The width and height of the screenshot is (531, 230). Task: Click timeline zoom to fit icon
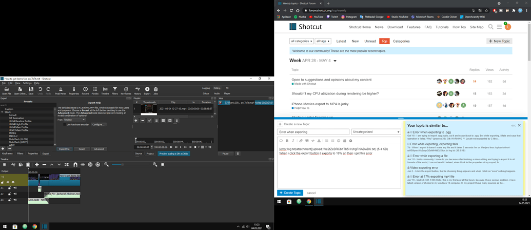tap(163, 164)
